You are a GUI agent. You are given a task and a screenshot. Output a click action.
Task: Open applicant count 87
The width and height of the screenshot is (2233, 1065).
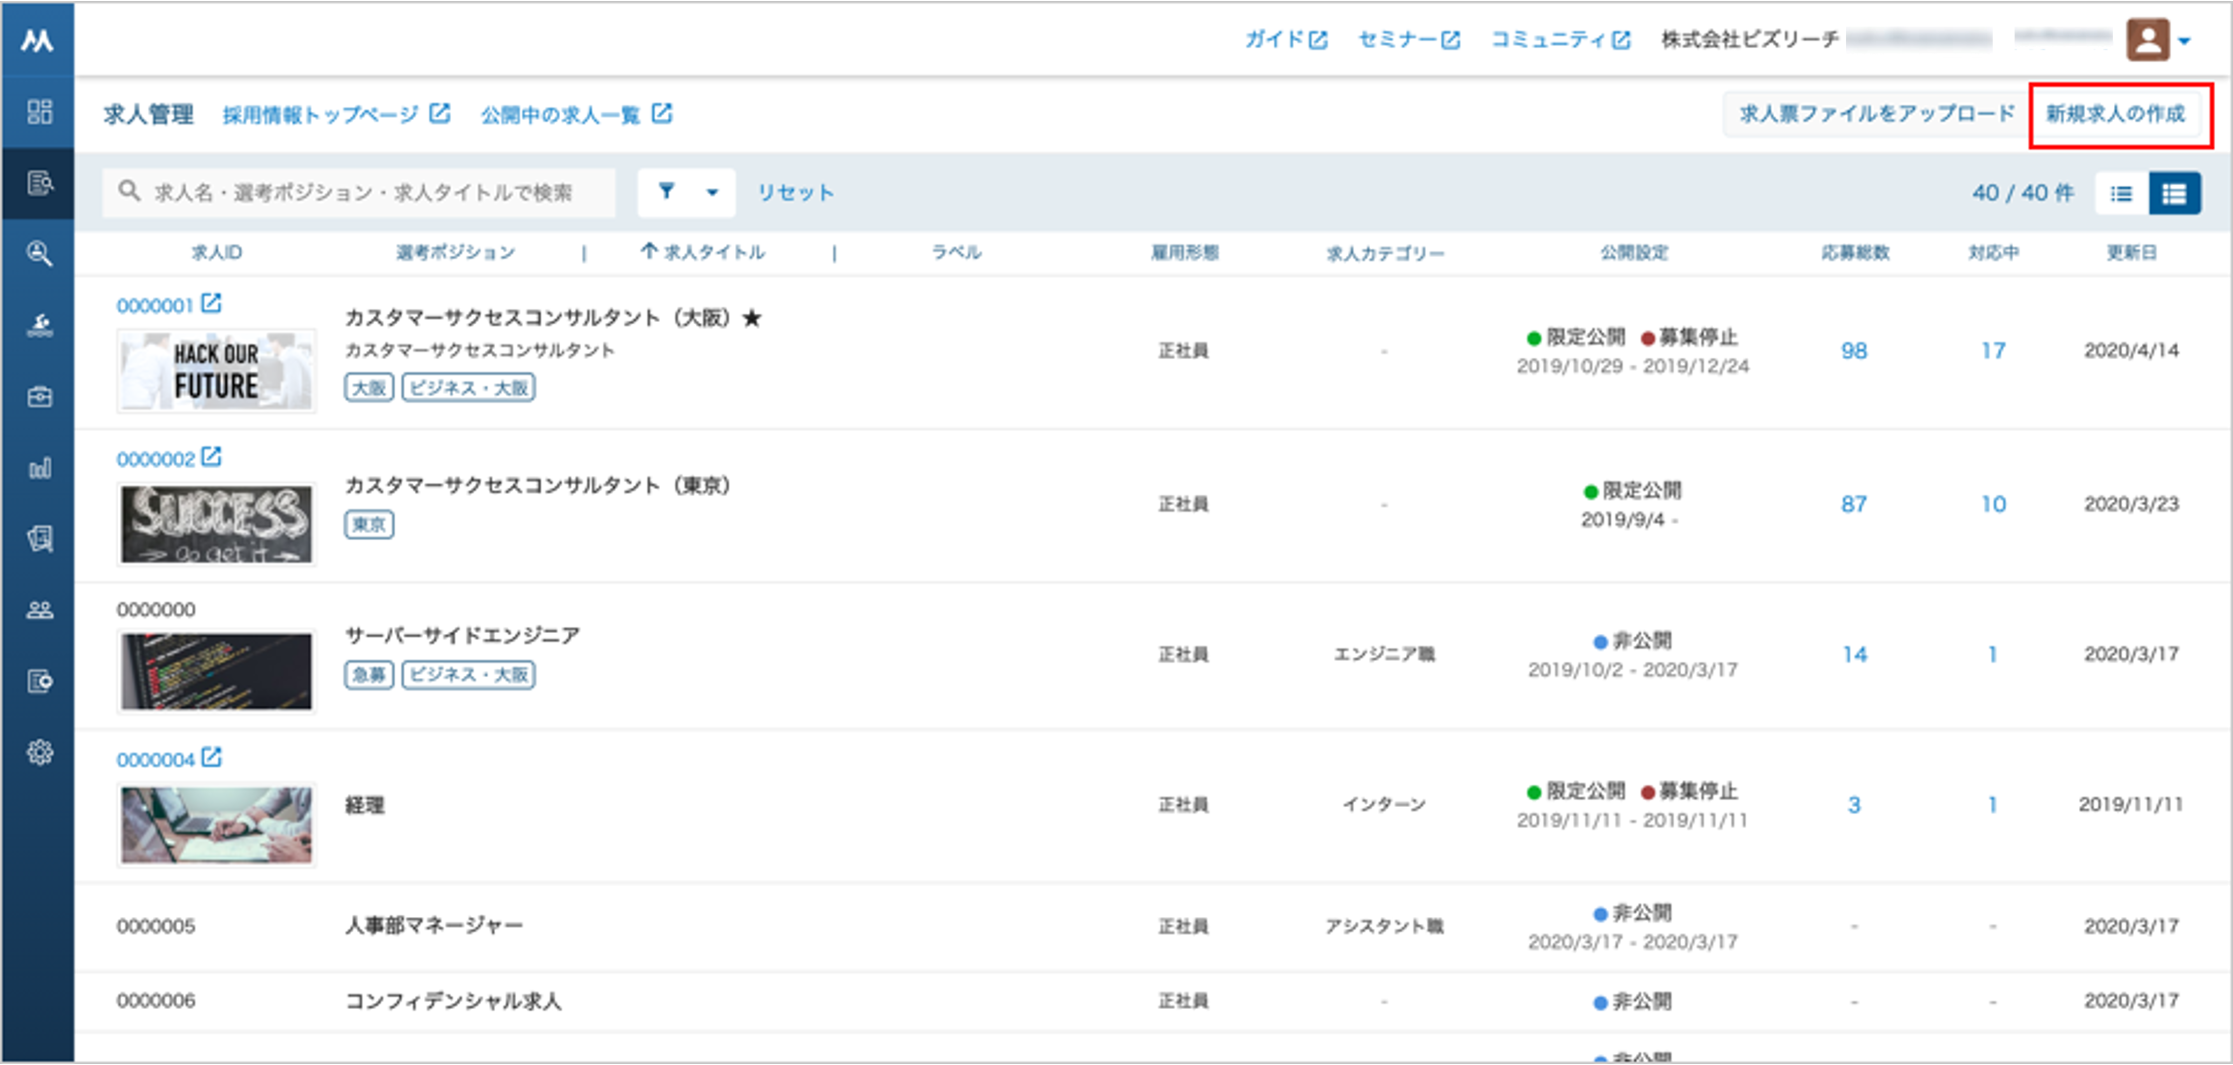1854,504
